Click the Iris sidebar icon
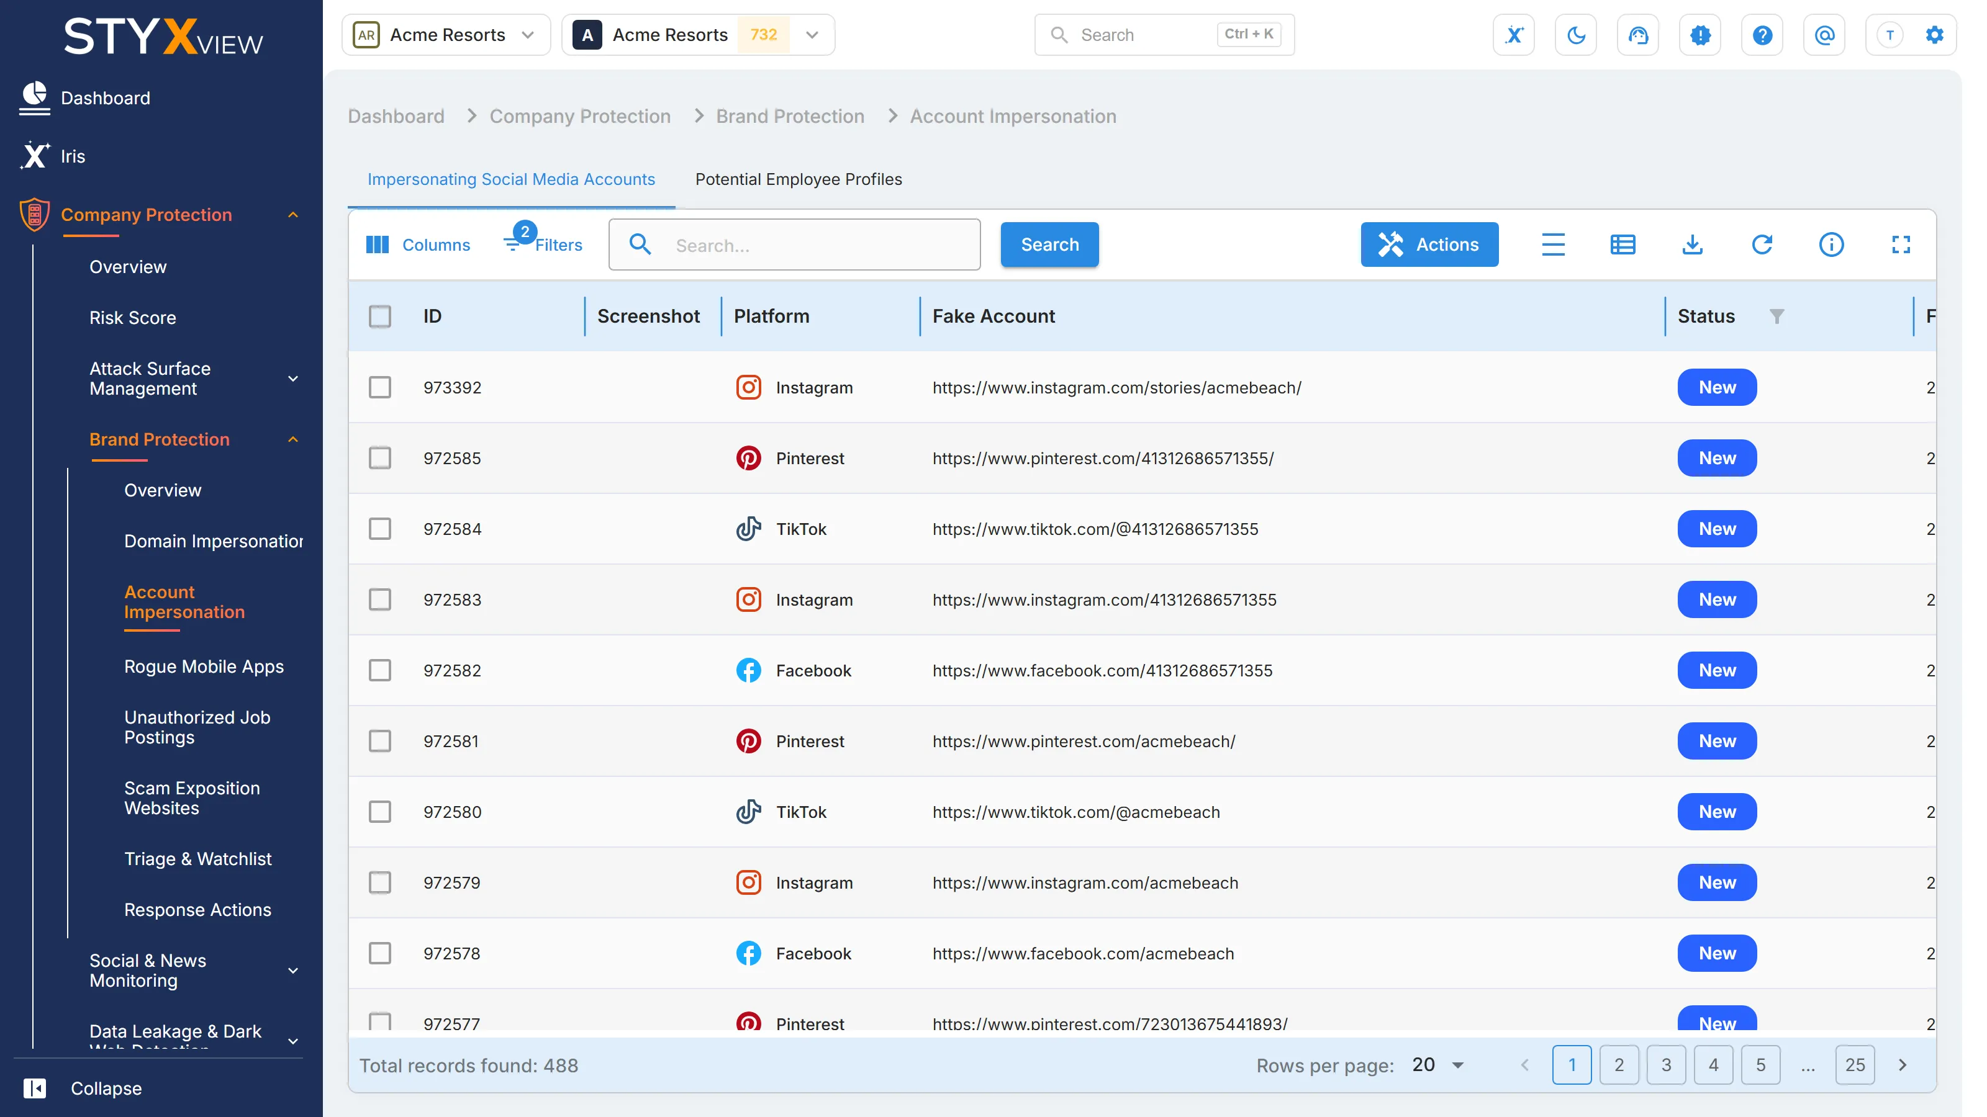Screen dimensions: 1987x1117 tap(34, 156)
